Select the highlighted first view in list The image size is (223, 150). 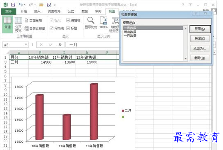153,28
